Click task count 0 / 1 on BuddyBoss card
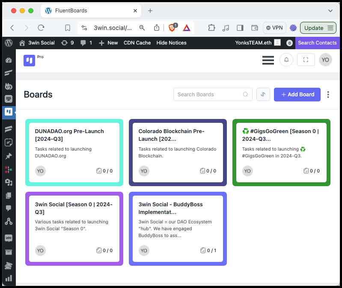The width and height of the screenshot is (342, 288). click(x=208, y=250)
